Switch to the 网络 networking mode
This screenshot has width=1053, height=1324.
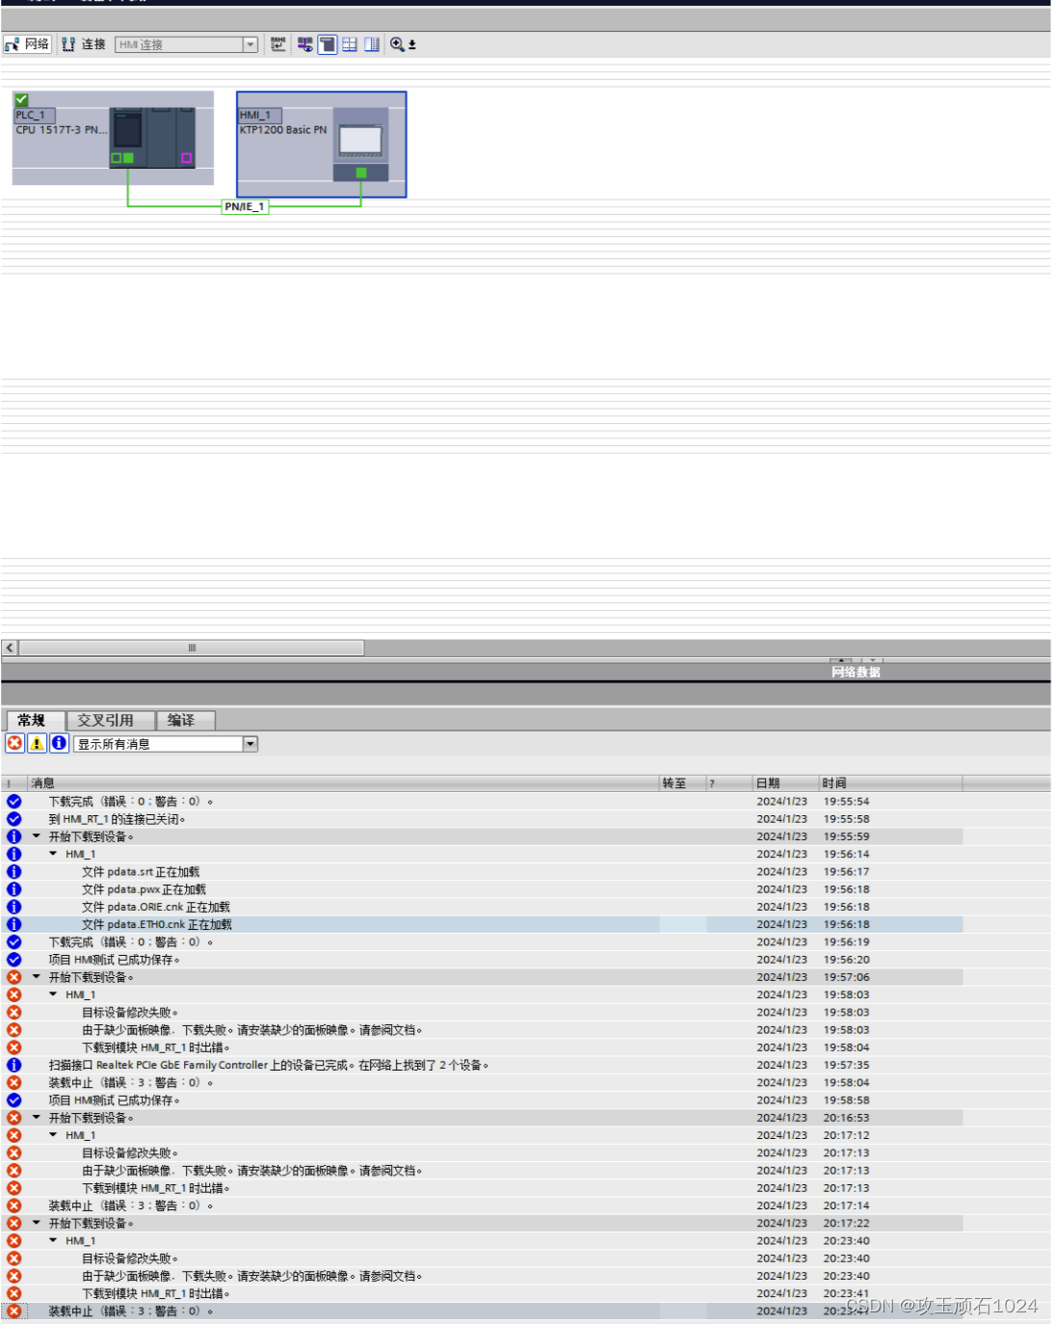pyautogui.click(x=27, y=44)
